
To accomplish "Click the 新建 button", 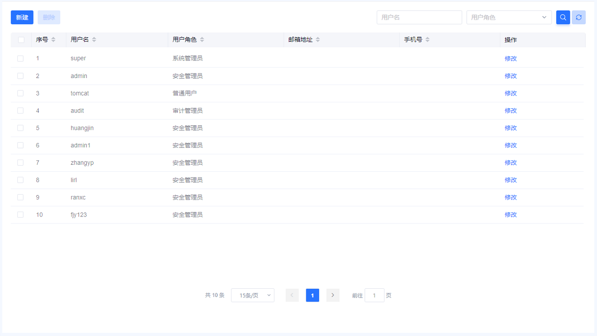I will 22,17.
